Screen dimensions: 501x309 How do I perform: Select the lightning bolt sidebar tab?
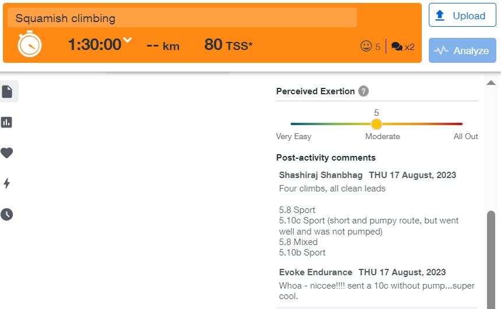(x=7, y=184)
